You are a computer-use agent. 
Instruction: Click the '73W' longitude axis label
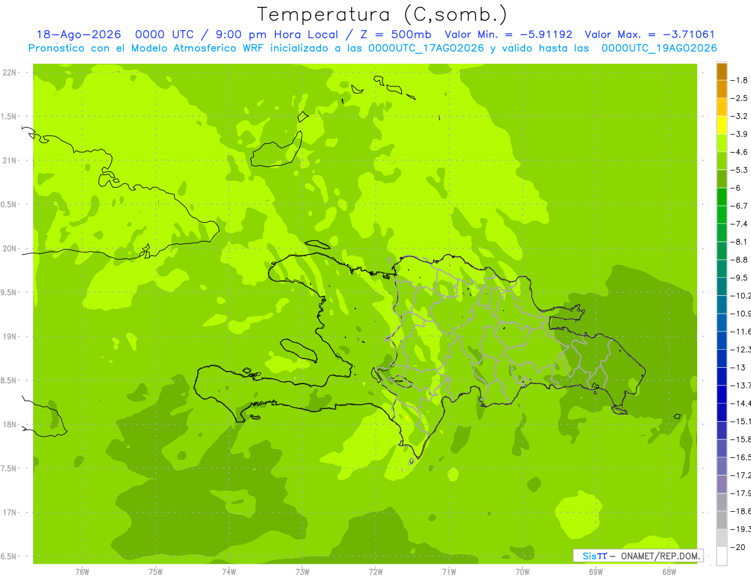[302, 572]
